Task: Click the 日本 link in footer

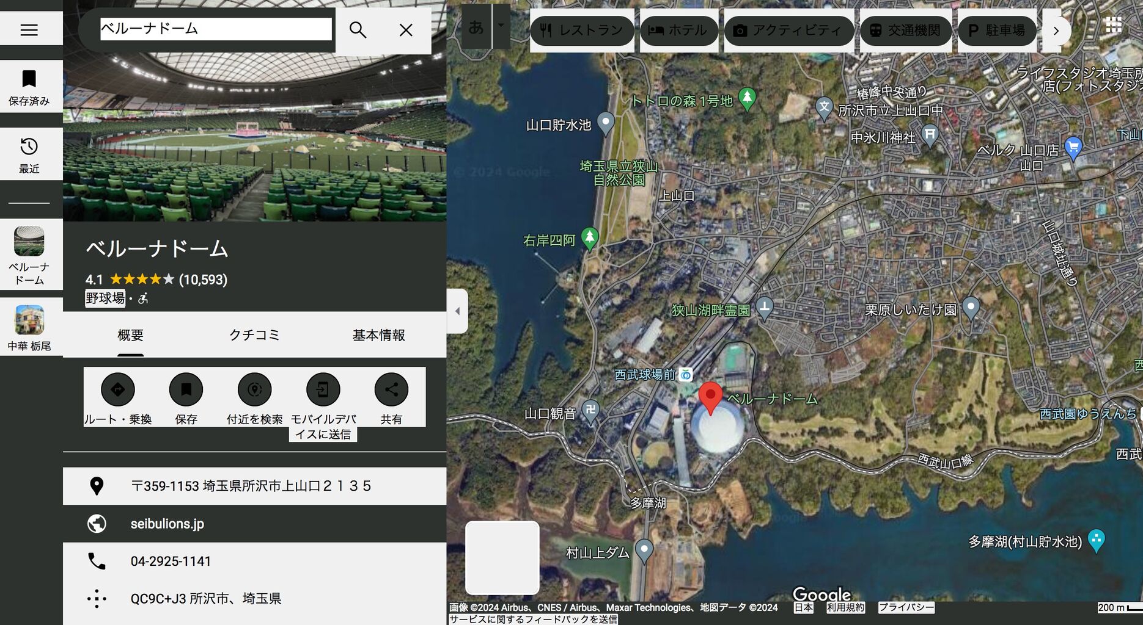Action: (804, 607)
